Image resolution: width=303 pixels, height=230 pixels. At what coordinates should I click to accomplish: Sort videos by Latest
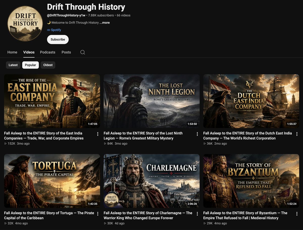[13, 65]
